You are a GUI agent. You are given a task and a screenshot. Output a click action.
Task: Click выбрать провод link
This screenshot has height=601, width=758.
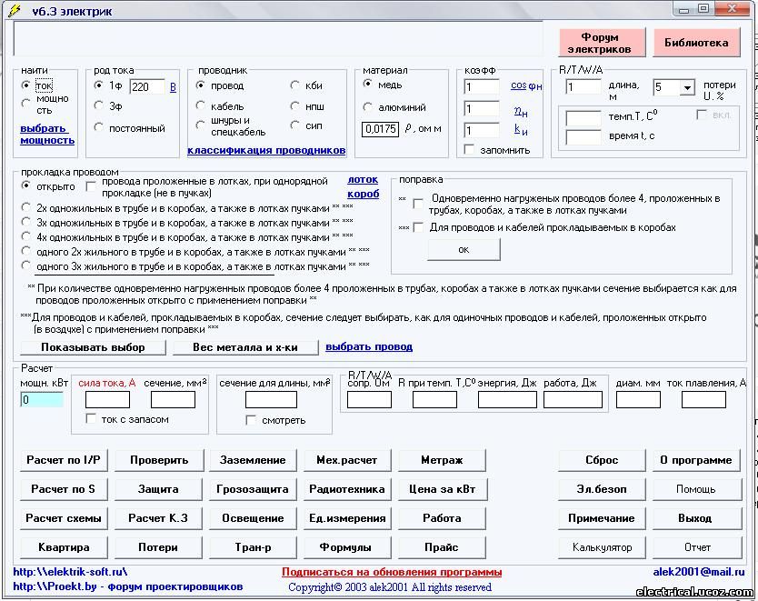pyautogui.click(x=369, y=346)
